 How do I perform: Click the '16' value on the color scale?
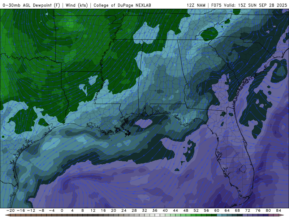(103, 210)
